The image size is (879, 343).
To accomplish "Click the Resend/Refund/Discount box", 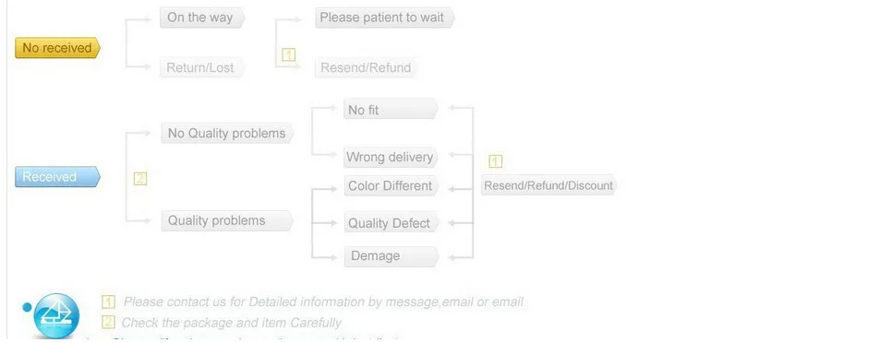I will click(x=548, y=185).
